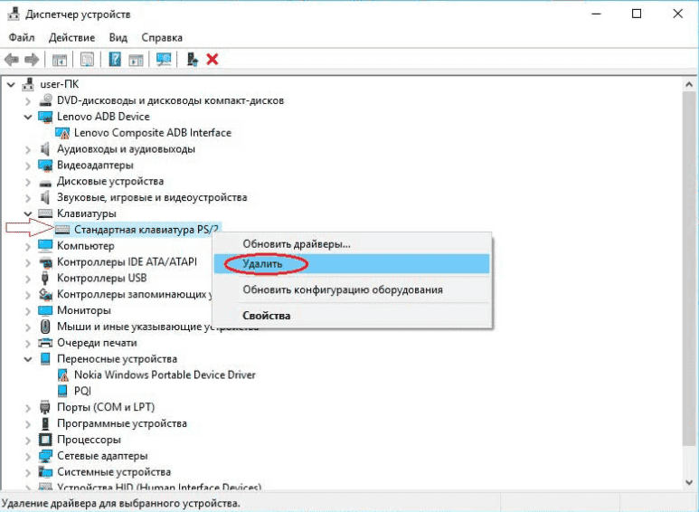This screenshot has height=512, width=699.
Task: Click the Порты (COM и LPT) port icon
Action: pos(45,407)
